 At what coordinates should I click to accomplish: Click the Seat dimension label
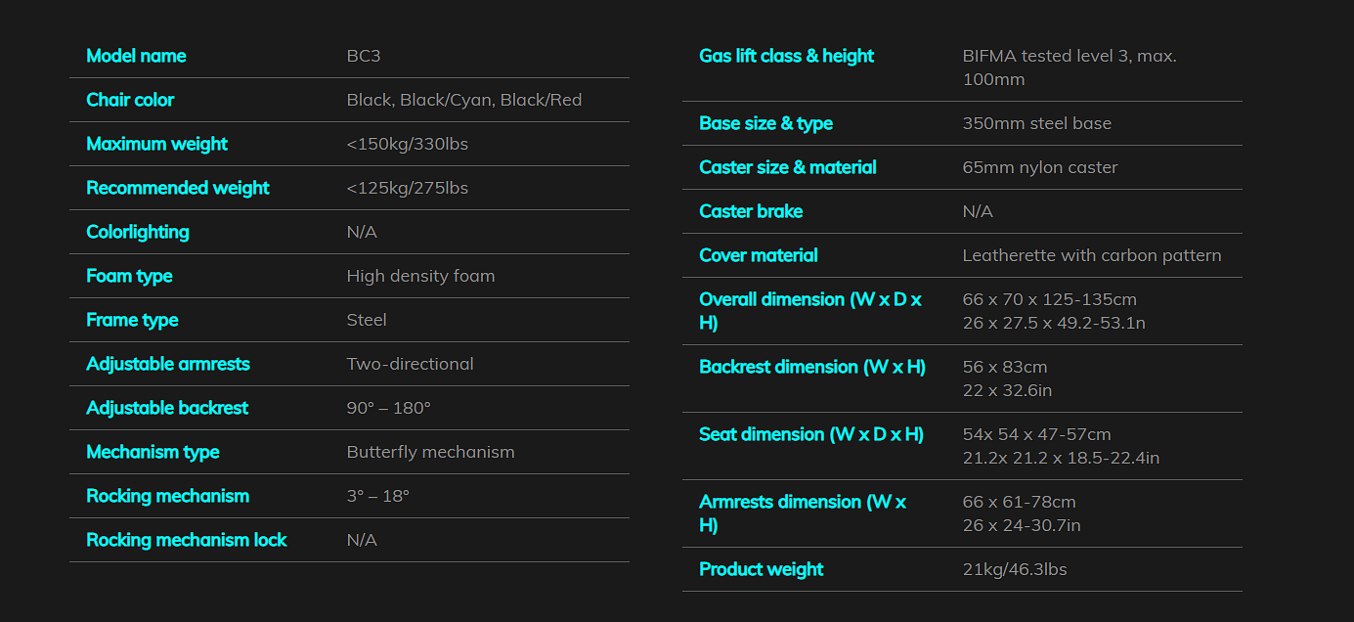pyautogui.click(x=811, y=434)
